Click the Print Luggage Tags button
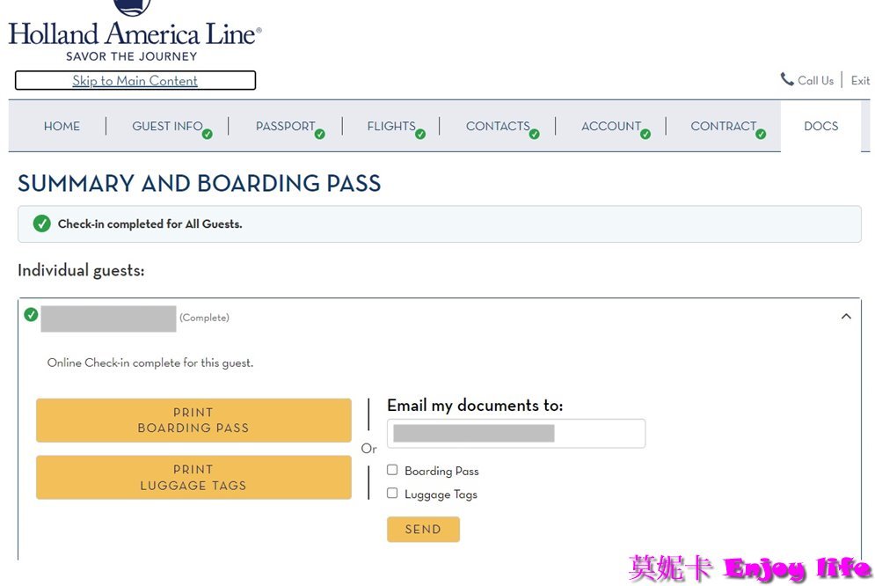 [x=193, y=477]
